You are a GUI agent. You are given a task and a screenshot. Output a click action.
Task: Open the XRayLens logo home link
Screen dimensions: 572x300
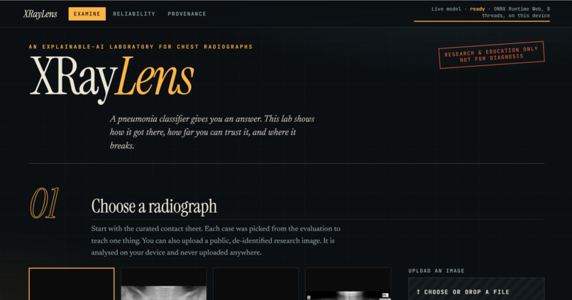[x=40, y=14]
